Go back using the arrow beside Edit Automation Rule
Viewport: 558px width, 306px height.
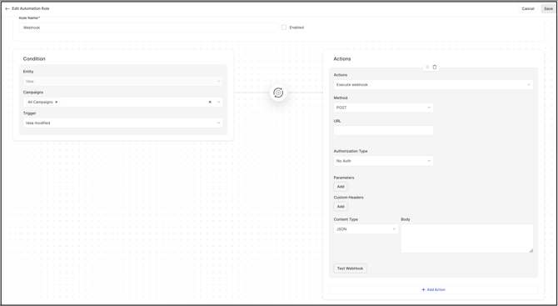[x=7, y=8]
